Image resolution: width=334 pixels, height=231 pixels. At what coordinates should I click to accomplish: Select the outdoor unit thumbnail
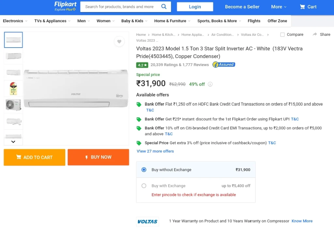[x=13, y=105]
